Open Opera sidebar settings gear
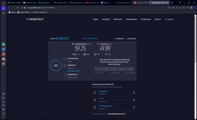 click(3, 109)
